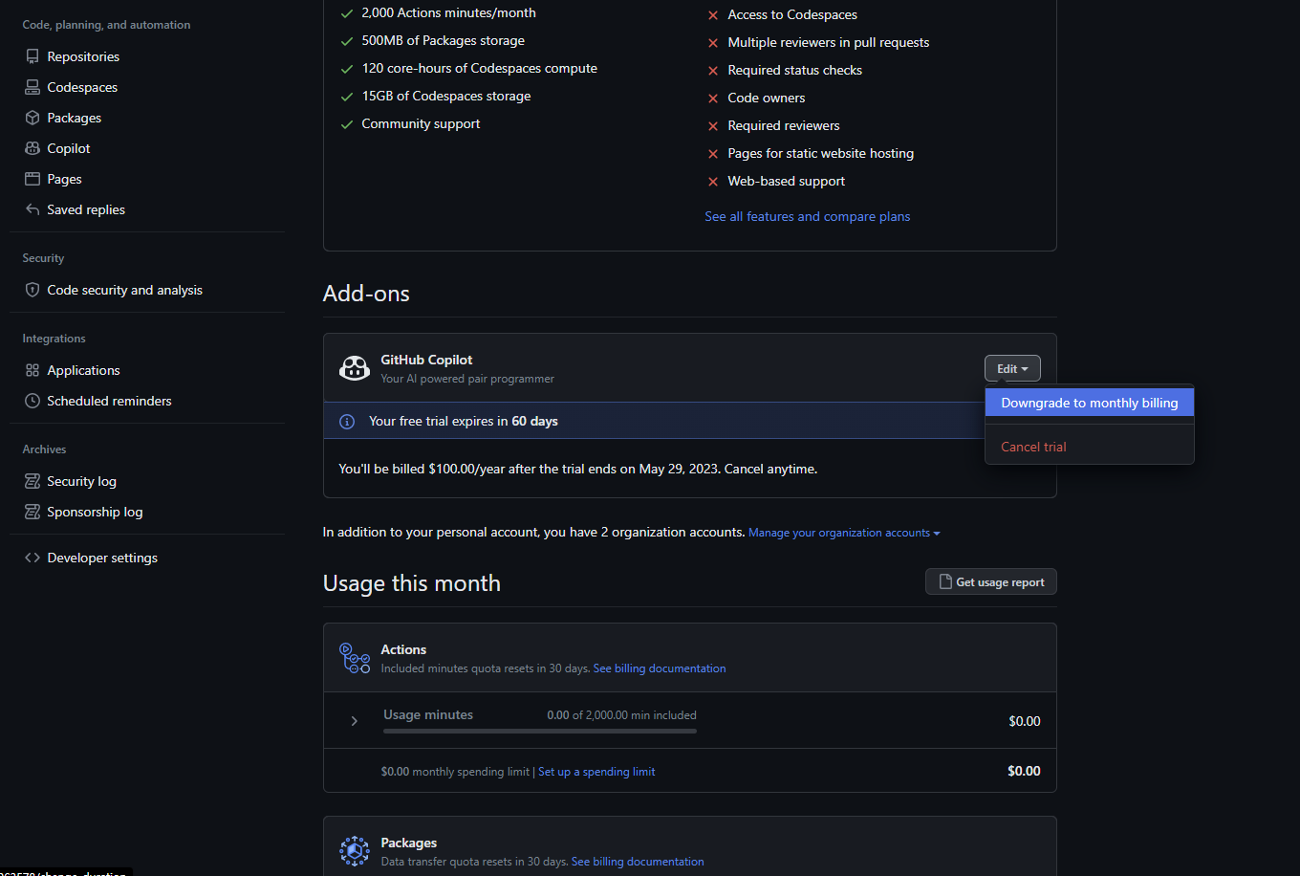
Task: Open Actions See billing documentation link
Action: [x=660, y=668]
